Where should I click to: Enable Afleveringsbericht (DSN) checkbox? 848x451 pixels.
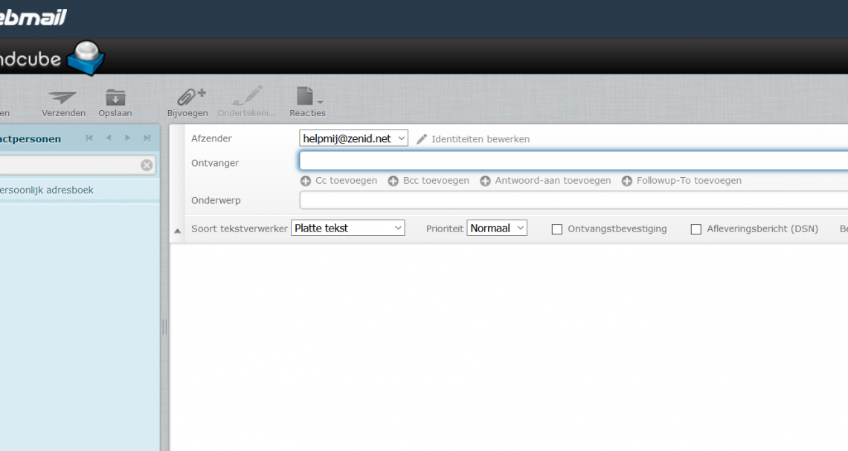pyautogui.click(x=696, y=229)
